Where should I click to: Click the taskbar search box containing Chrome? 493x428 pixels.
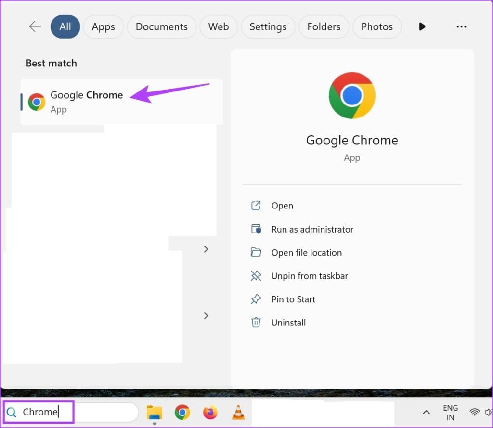(x=71, y=412)
